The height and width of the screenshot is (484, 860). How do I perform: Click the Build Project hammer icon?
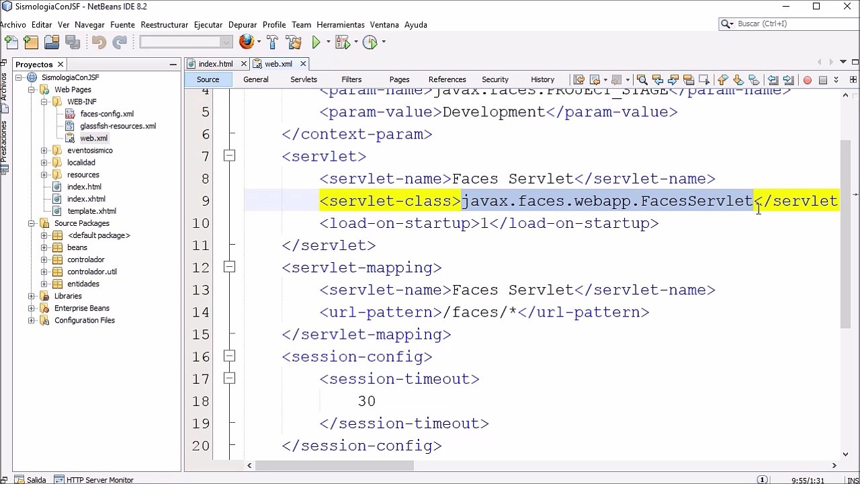[272, 42]
